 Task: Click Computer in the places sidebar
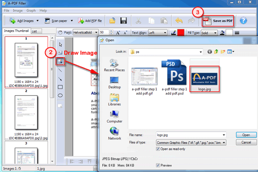tap(114, 117)
